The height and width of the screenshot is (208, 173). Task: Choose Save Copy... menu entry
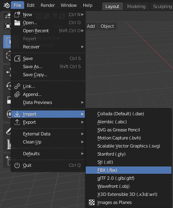pyautogui.click(x=48, y=75)
